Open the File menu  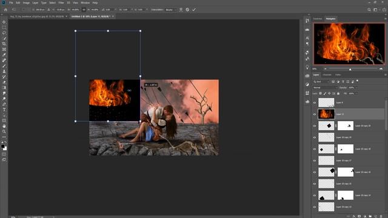click(11, 2)
